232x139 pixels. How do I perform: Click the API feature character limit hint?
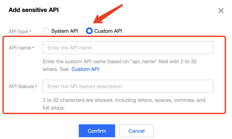(x=124, y=100)
